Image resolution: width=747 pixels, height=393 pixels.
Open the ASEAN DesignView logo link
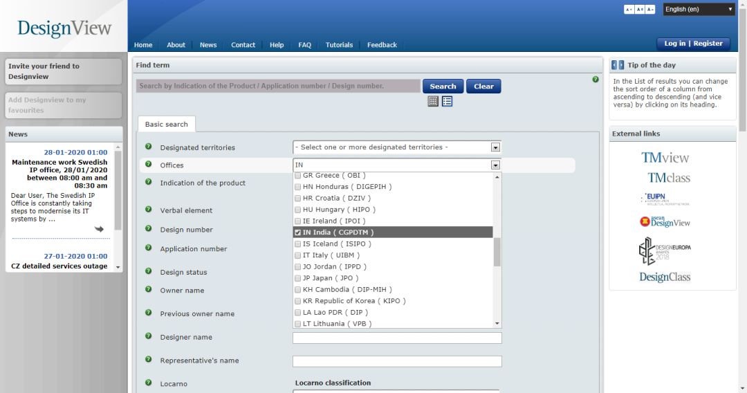click(x=665, y=221)
